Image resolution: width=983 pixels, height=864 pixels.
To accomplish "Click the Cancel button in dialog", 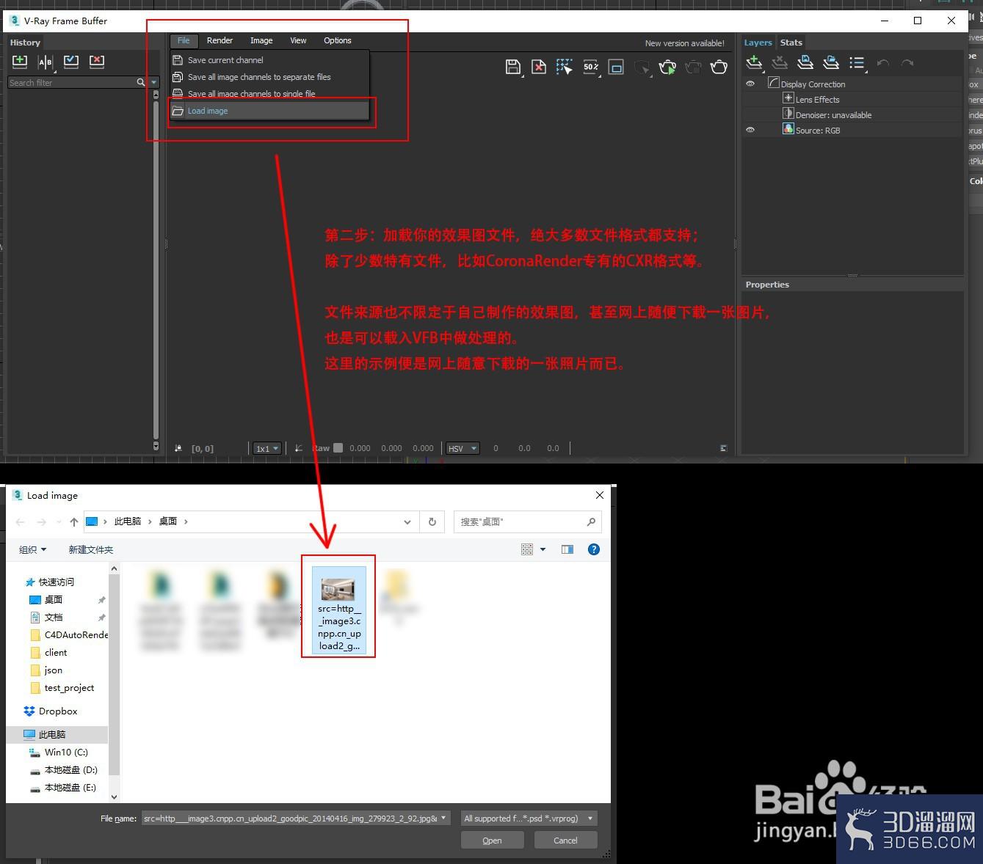I will point(565,841).
